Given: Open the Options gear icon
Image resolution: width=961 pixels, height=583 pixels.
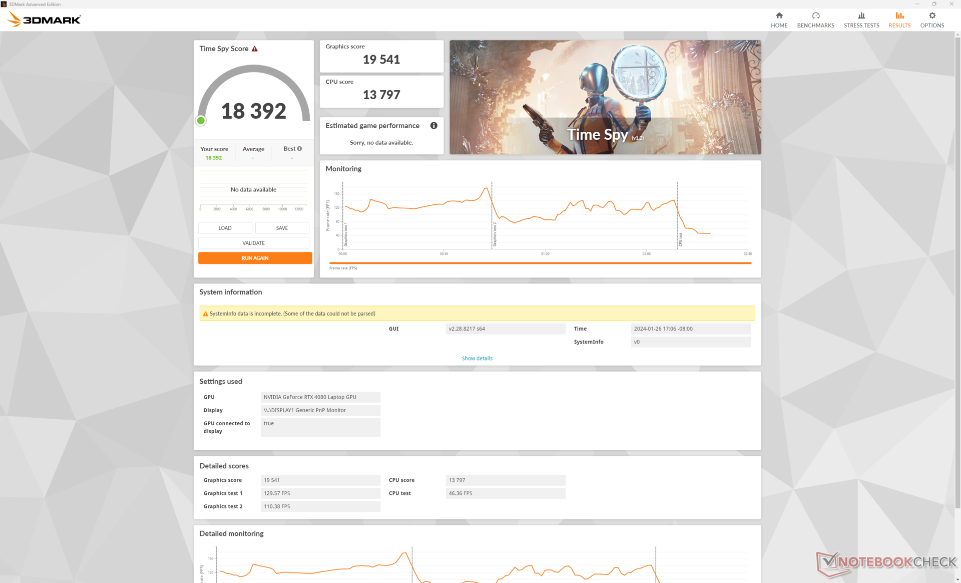Looking at the screenshot, I should pyautogui.click(x=931, y=16).
